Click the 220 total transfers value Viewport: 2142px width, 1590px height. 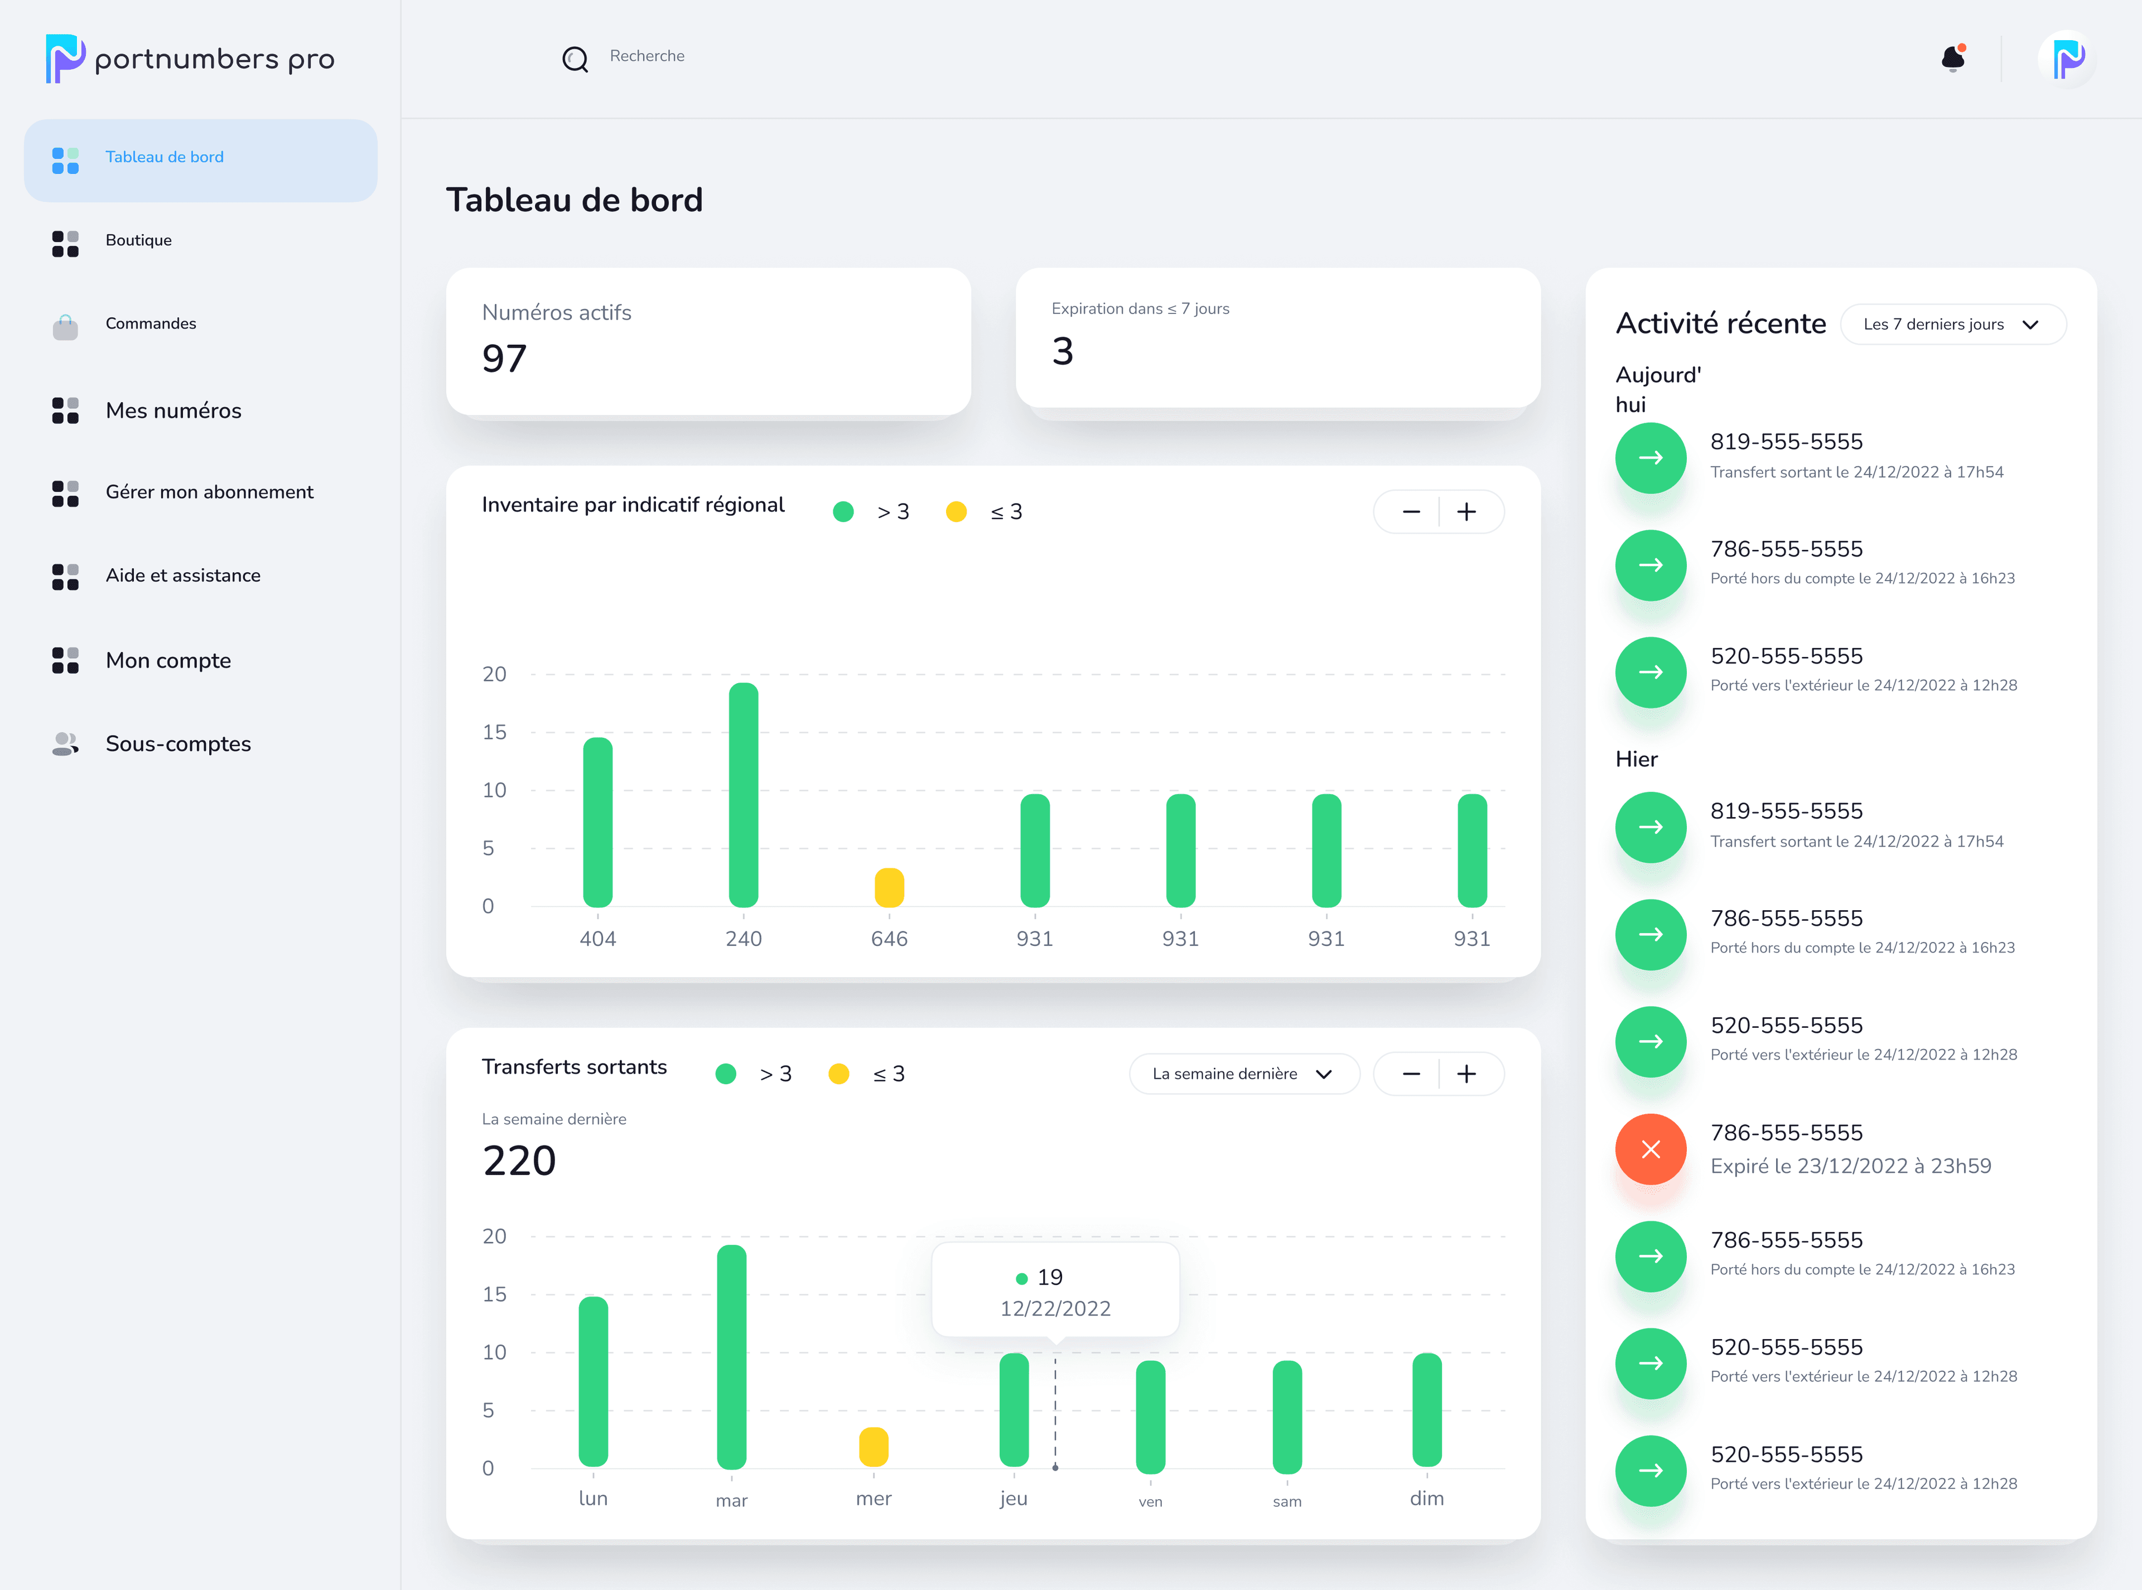(x=519, y=1161)
